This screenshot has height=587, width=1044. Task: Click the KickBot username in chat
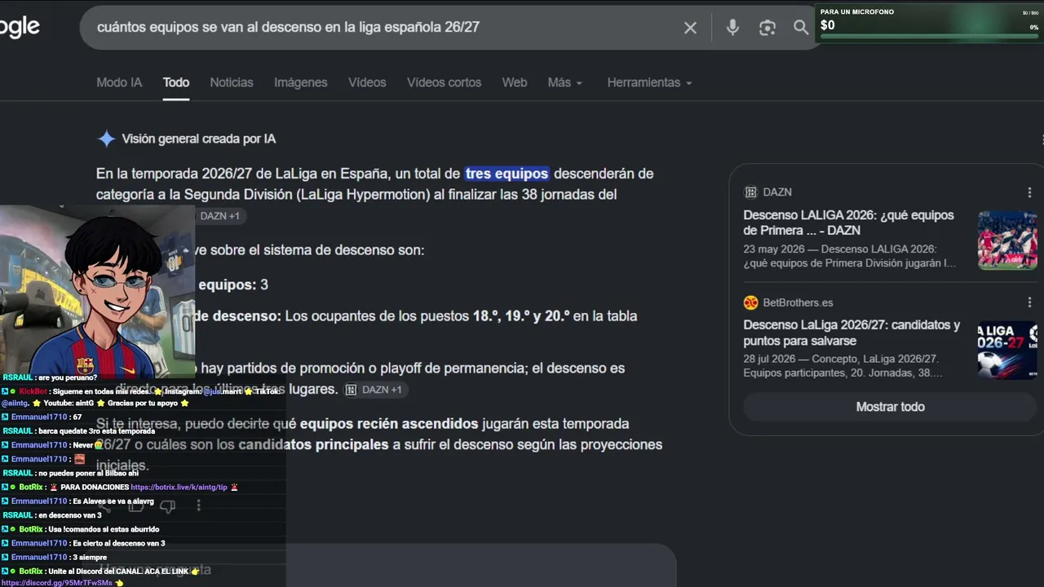[x=33, y=391]
